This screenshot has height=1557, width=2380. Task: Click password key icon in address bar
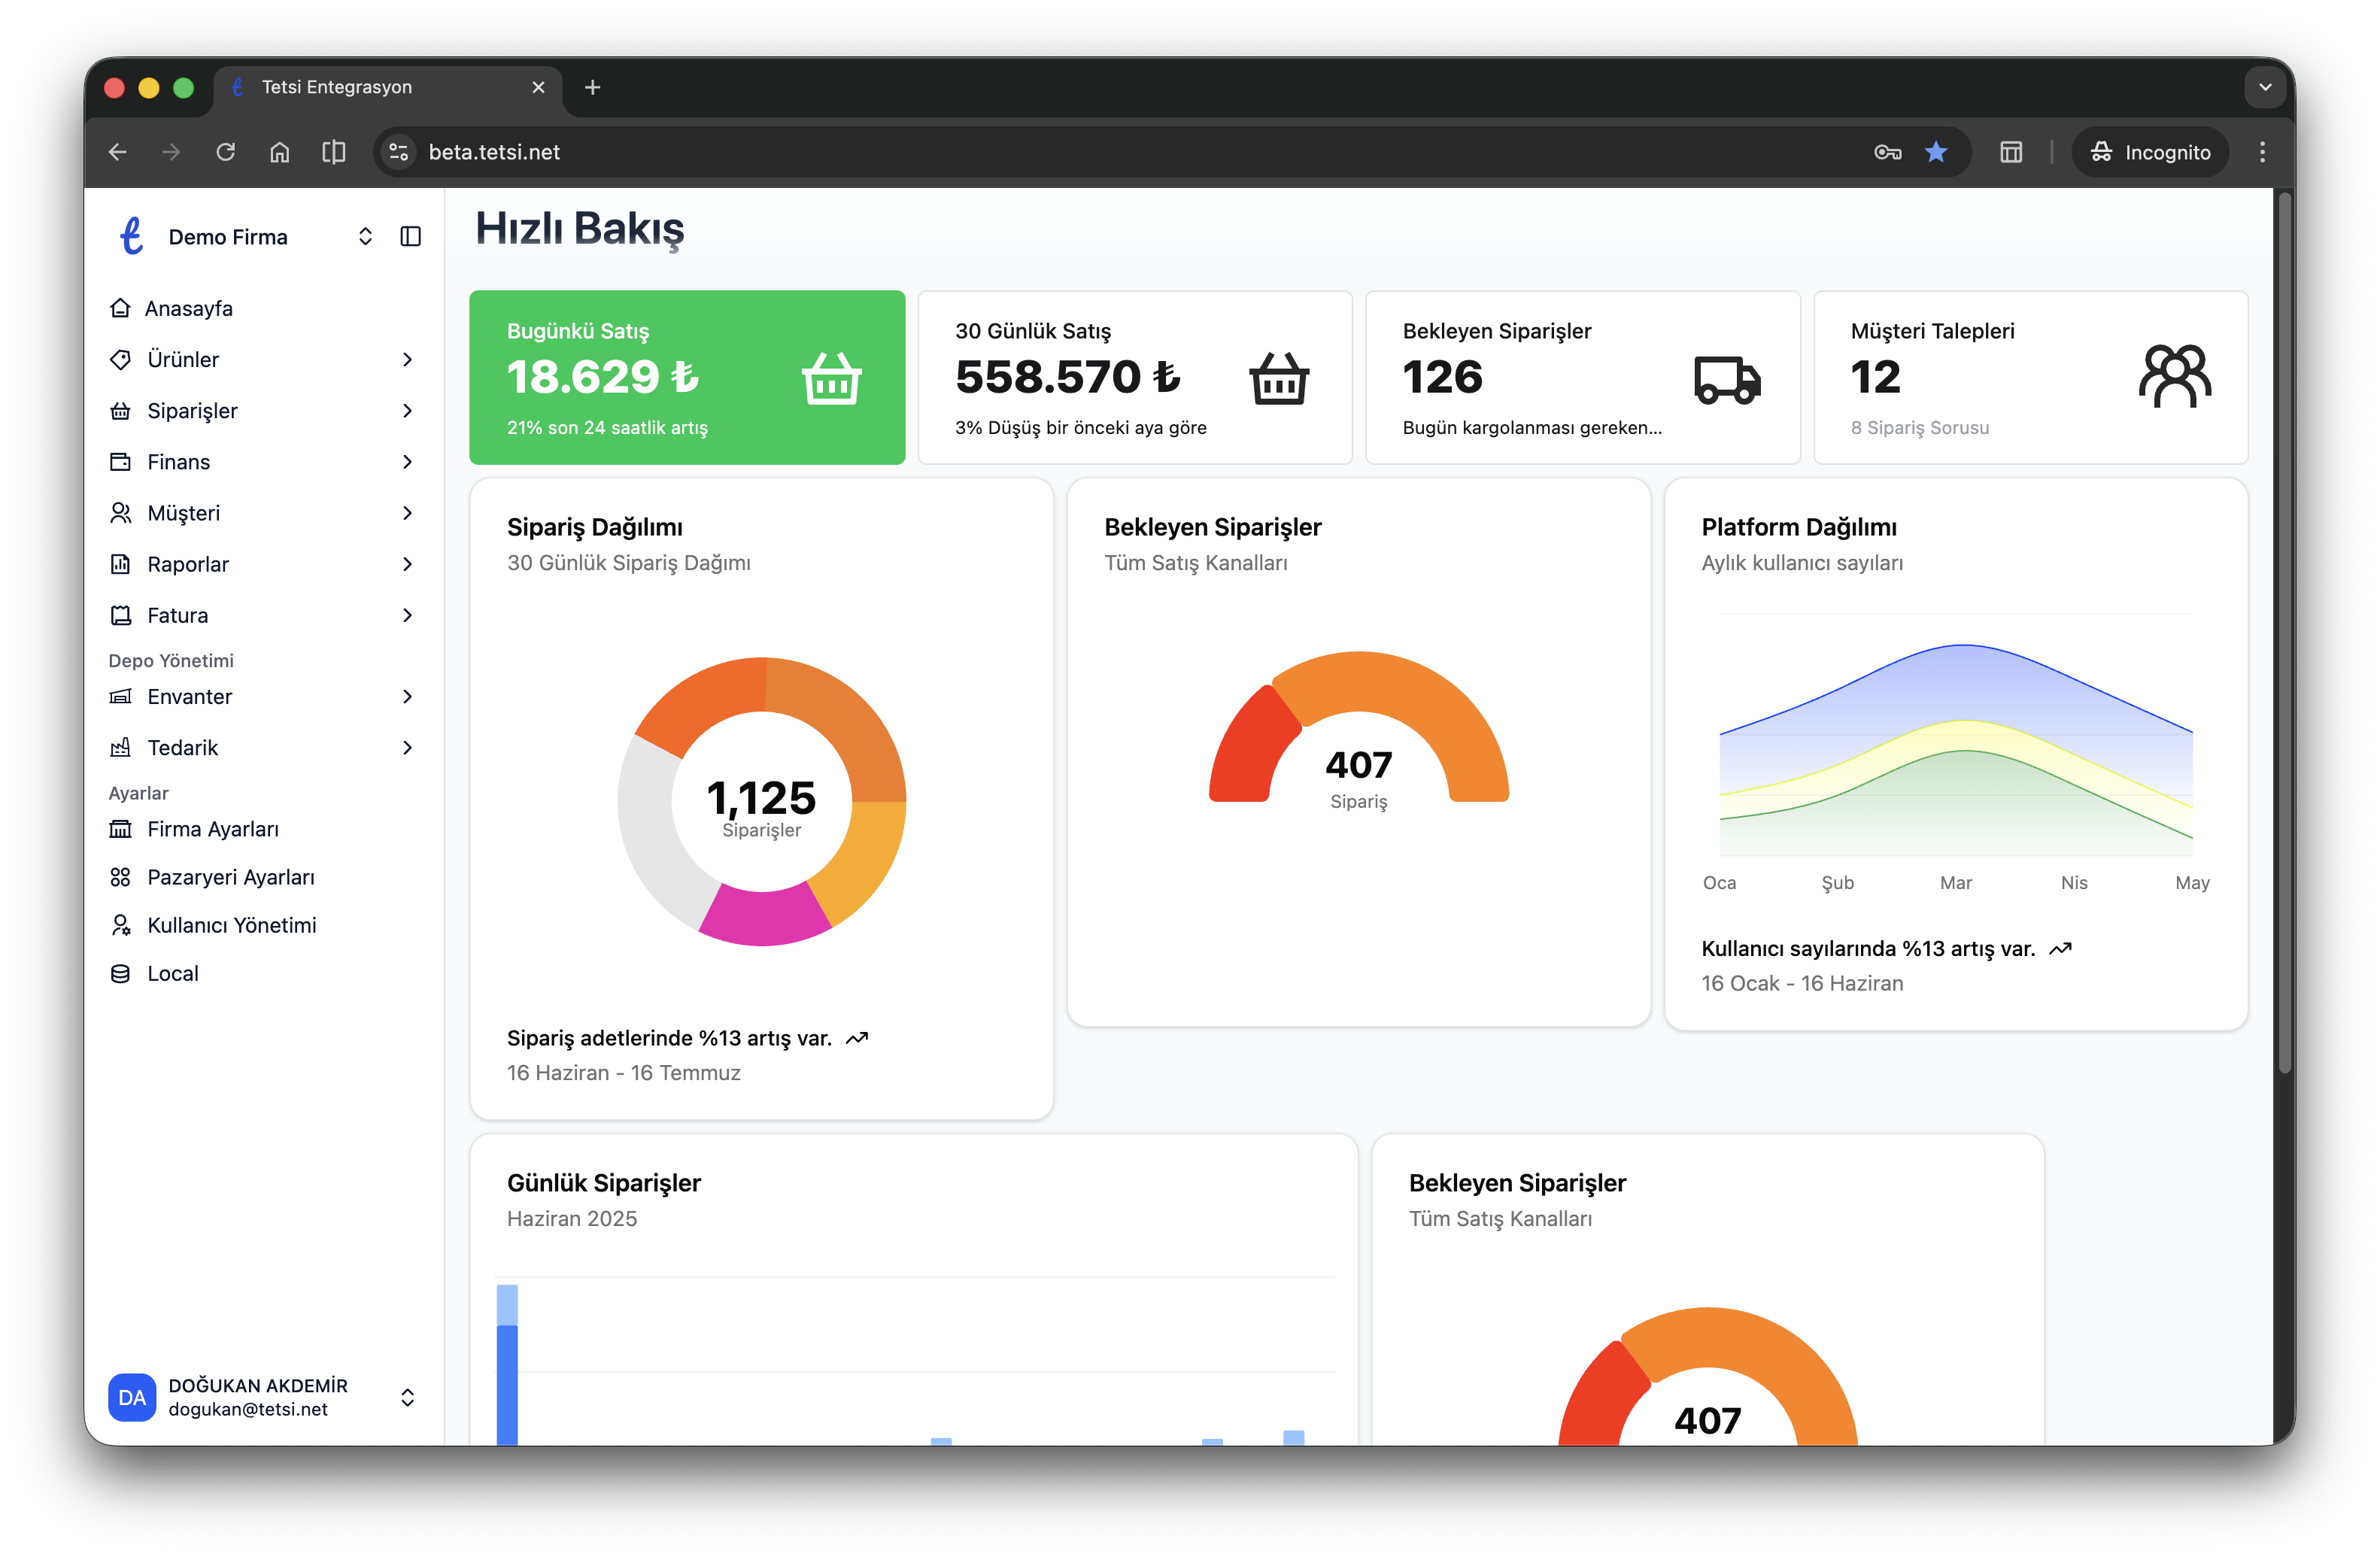click(1887, 152)
